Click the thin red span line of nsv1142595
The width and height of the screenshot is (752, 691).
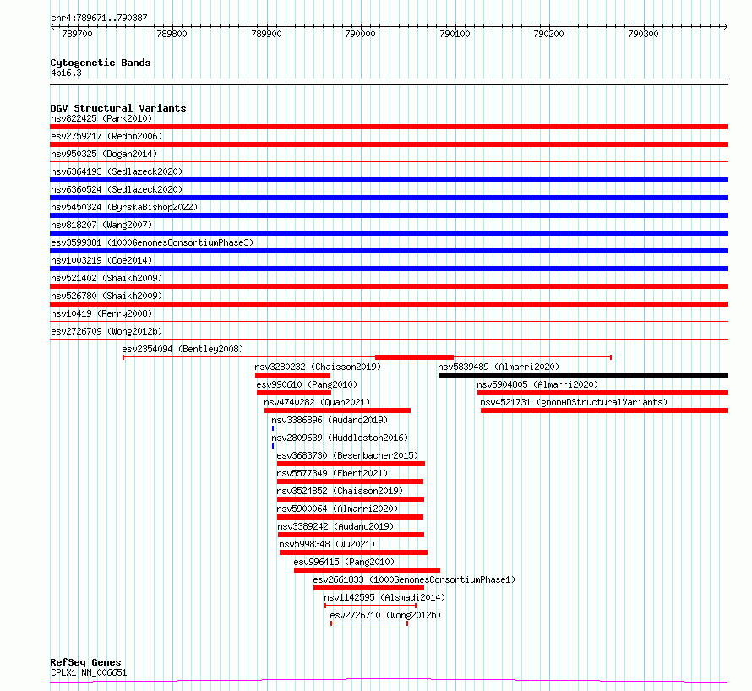click(x=370, y=606)
